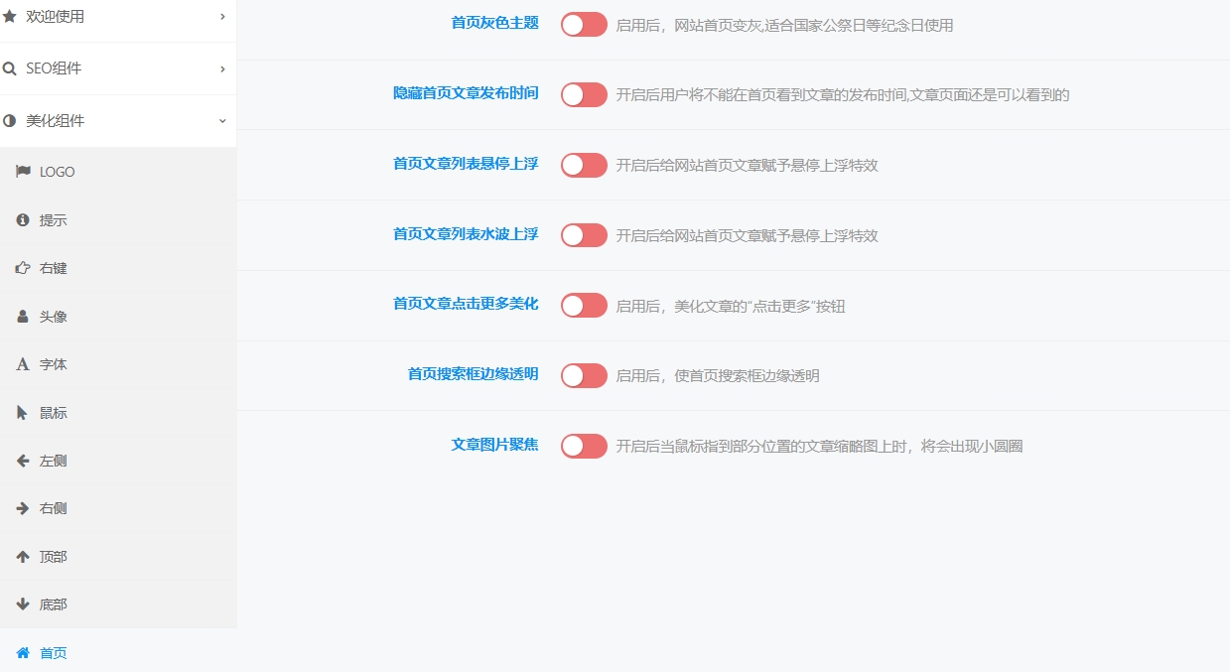
Task: Click the star icon beside 欢迎使用
Action: click(x=10, y=16)
